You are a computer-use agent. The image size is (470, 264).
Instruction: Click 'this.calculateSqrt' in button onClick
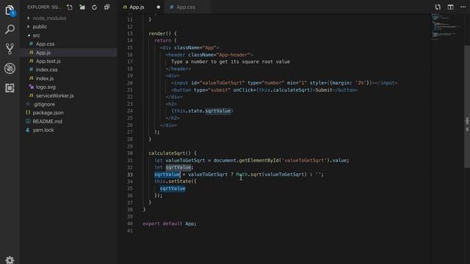coord(284,90)
